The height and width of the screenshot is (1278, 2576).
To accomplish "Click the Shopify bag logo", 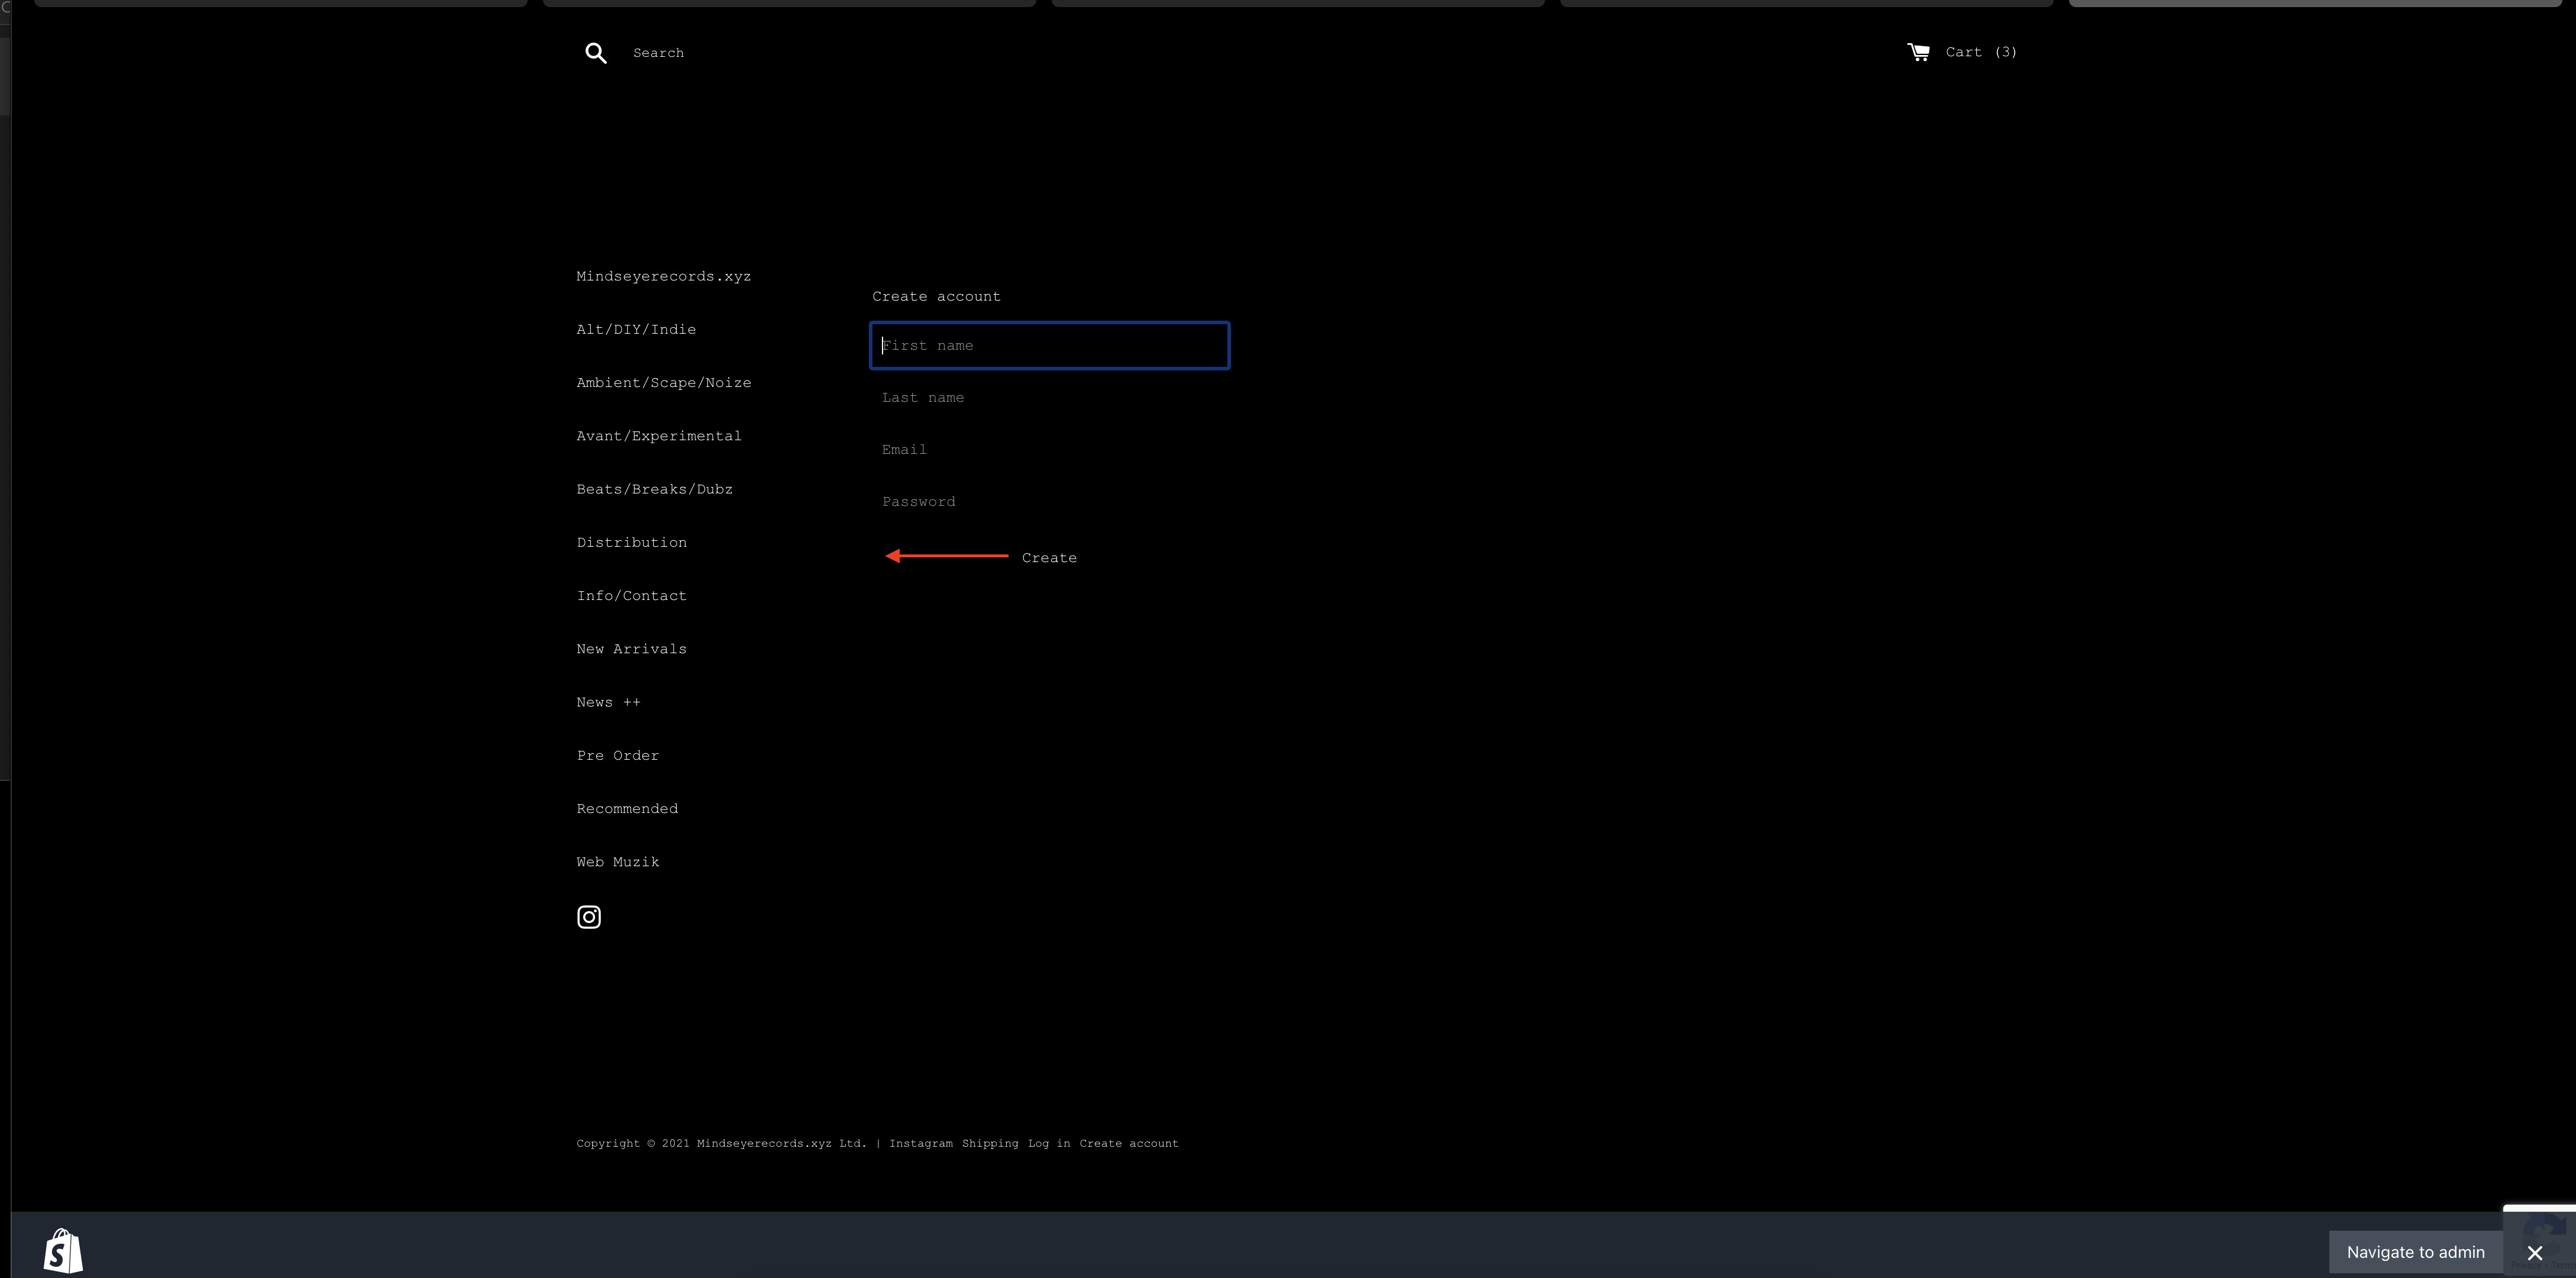I will (x=63, y=1251).
